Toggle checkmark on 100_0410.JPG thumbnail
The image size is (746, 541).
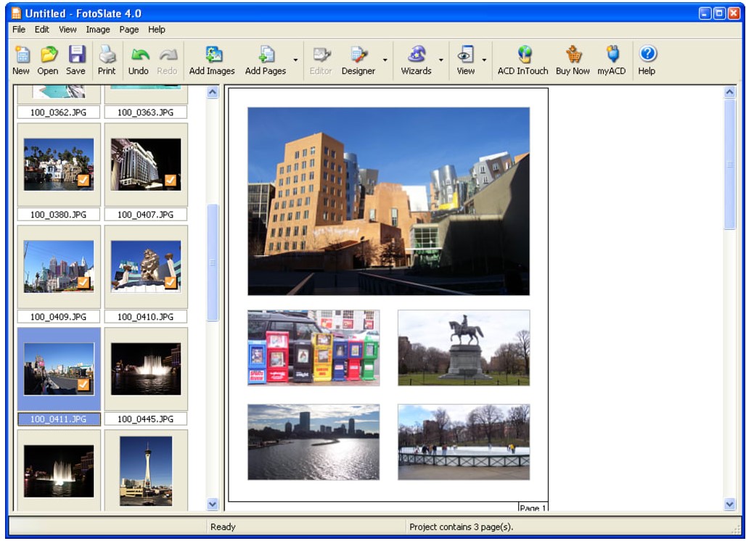pyautogui.click(x=171, y=282)
